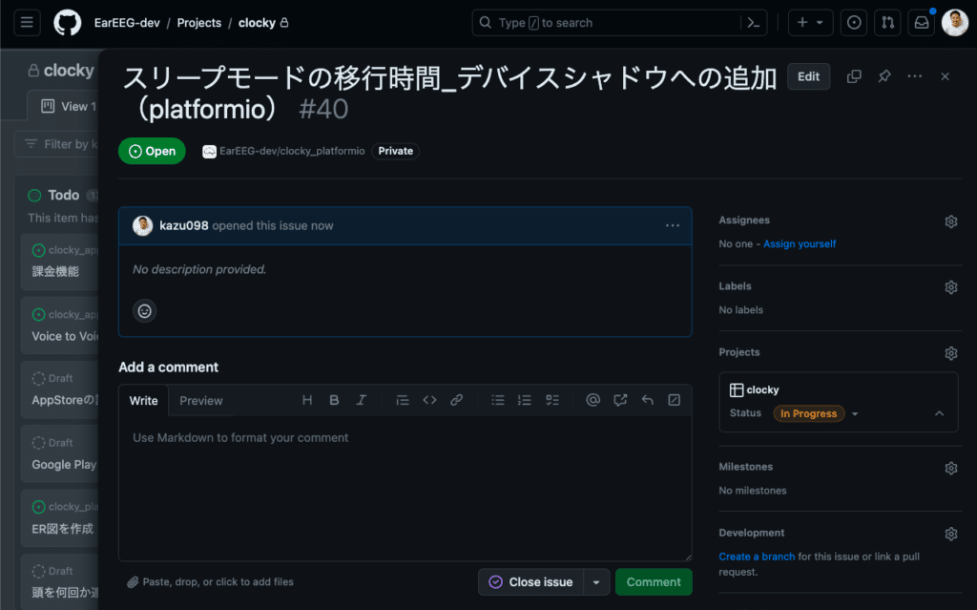Viewport: 977px width, 610px height.
Task: Open the notifications inbox icon
Action: coord(921,23)
